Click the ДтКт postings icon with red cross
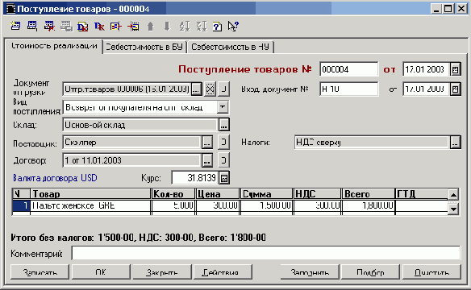471x290 pixels. coord(82,27)
